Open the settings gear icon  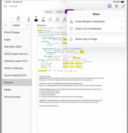[116, 6]
